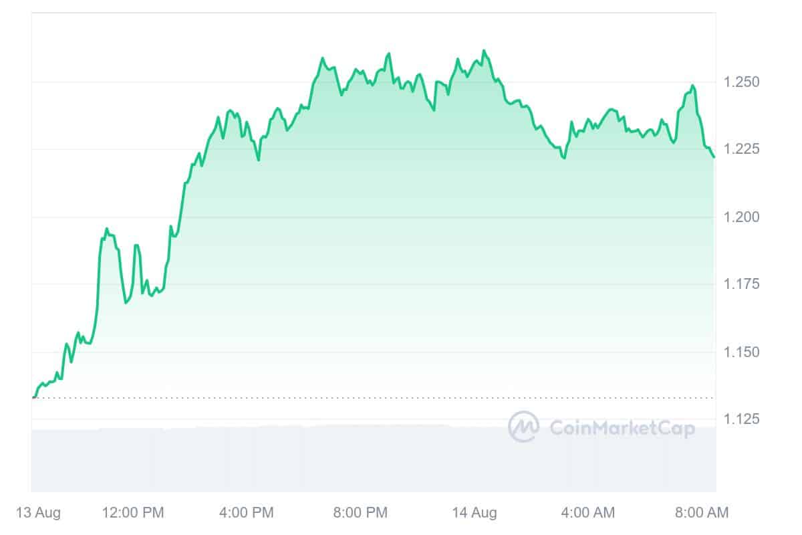Click the highest price peak near 14 Aug
Screen dimensions: 802x535
pos(483,51)
